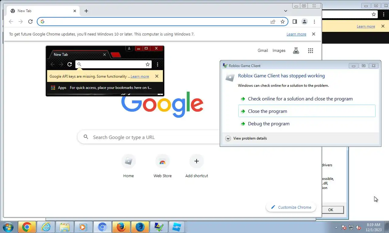The image size is (389, 233).
Task: Open Windows Media Player from taskbar
Action: [83, 227]
